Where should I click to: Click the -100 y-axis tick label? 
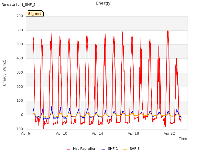point(19,129)
